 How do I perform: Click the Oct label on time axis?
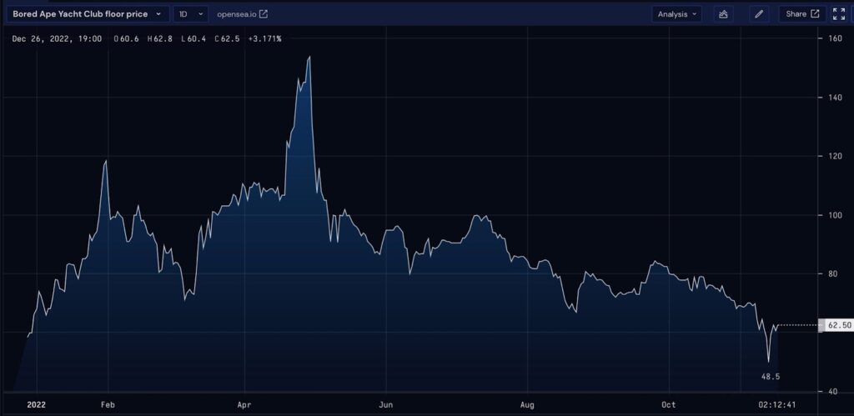coord(668,404)
